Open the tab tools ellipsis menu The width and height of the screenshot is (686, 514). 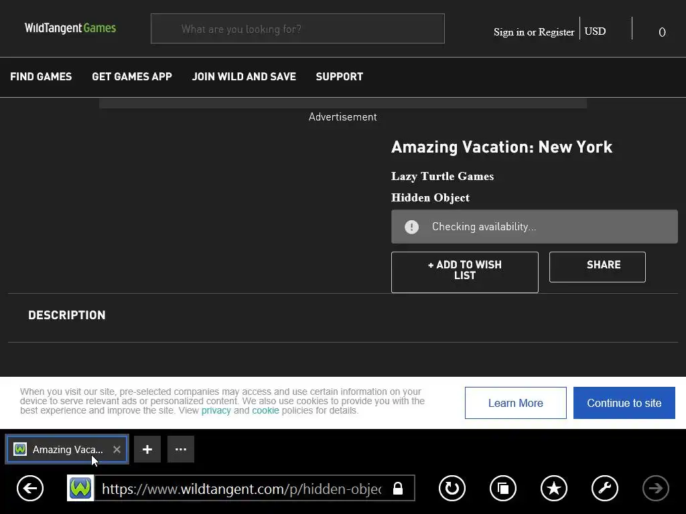pos(181,449)
